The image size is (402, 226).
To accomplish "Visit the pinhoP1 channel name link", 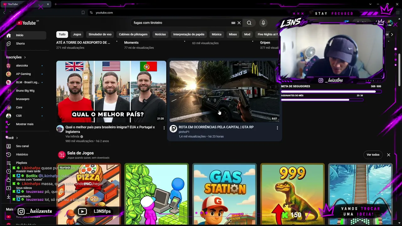I will (x=184, y=132).
